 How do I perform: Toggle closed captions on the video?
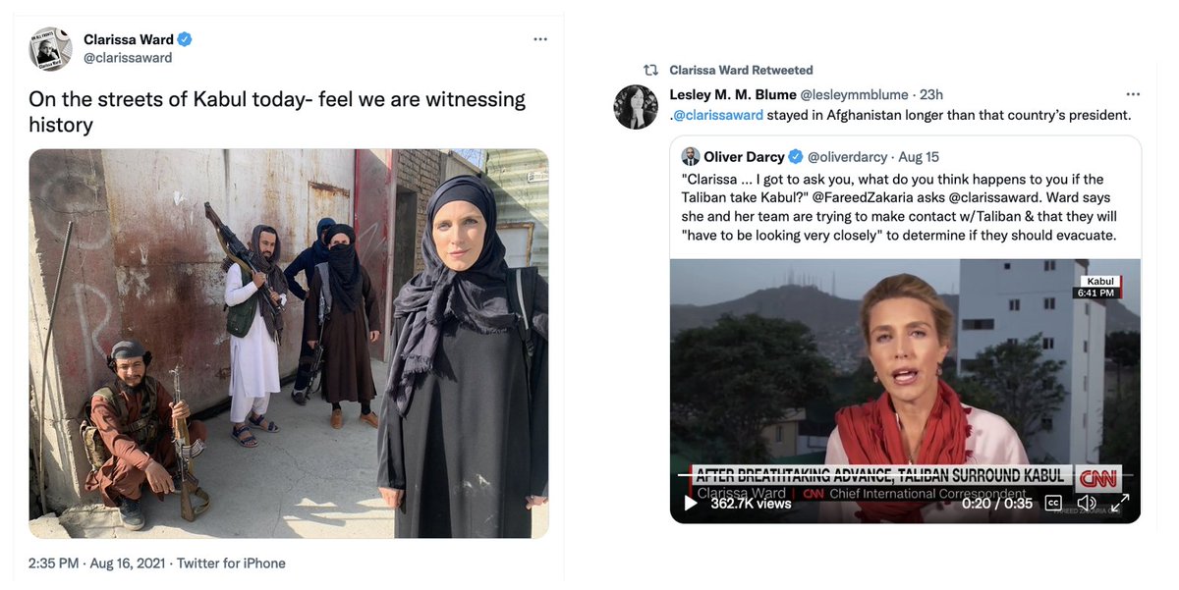[x=1053, y=503]
